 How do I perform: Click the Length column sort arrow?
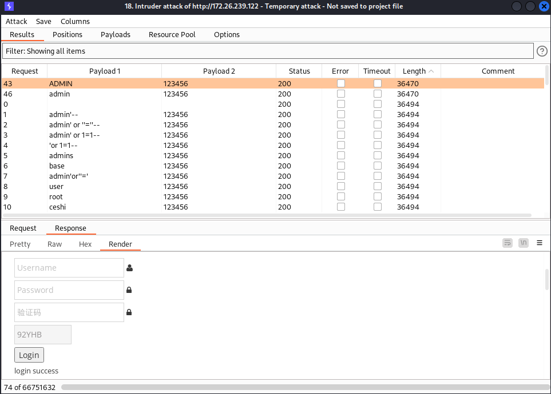point(431,71)
